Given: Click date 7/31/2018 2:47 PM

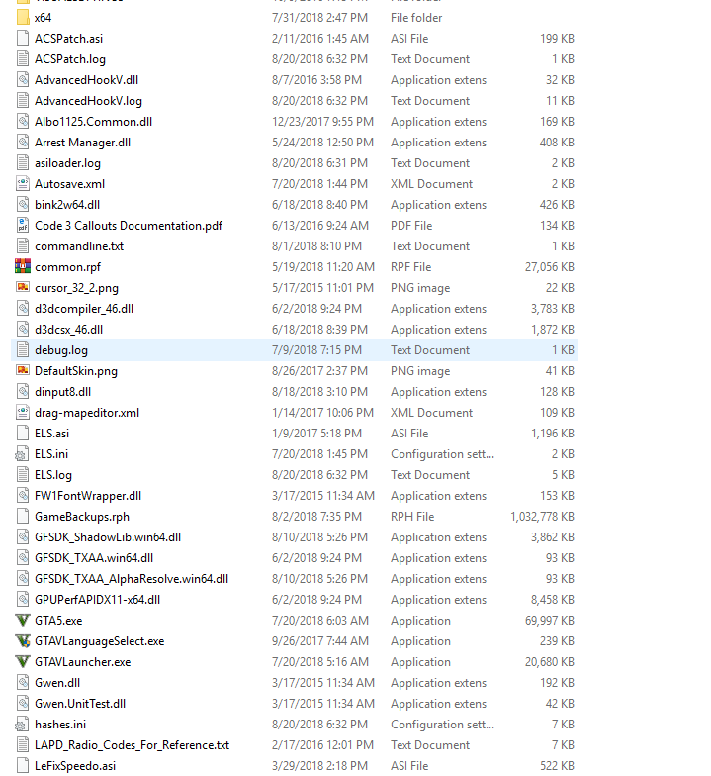Looking at the screenshot, I should [320, 18].
